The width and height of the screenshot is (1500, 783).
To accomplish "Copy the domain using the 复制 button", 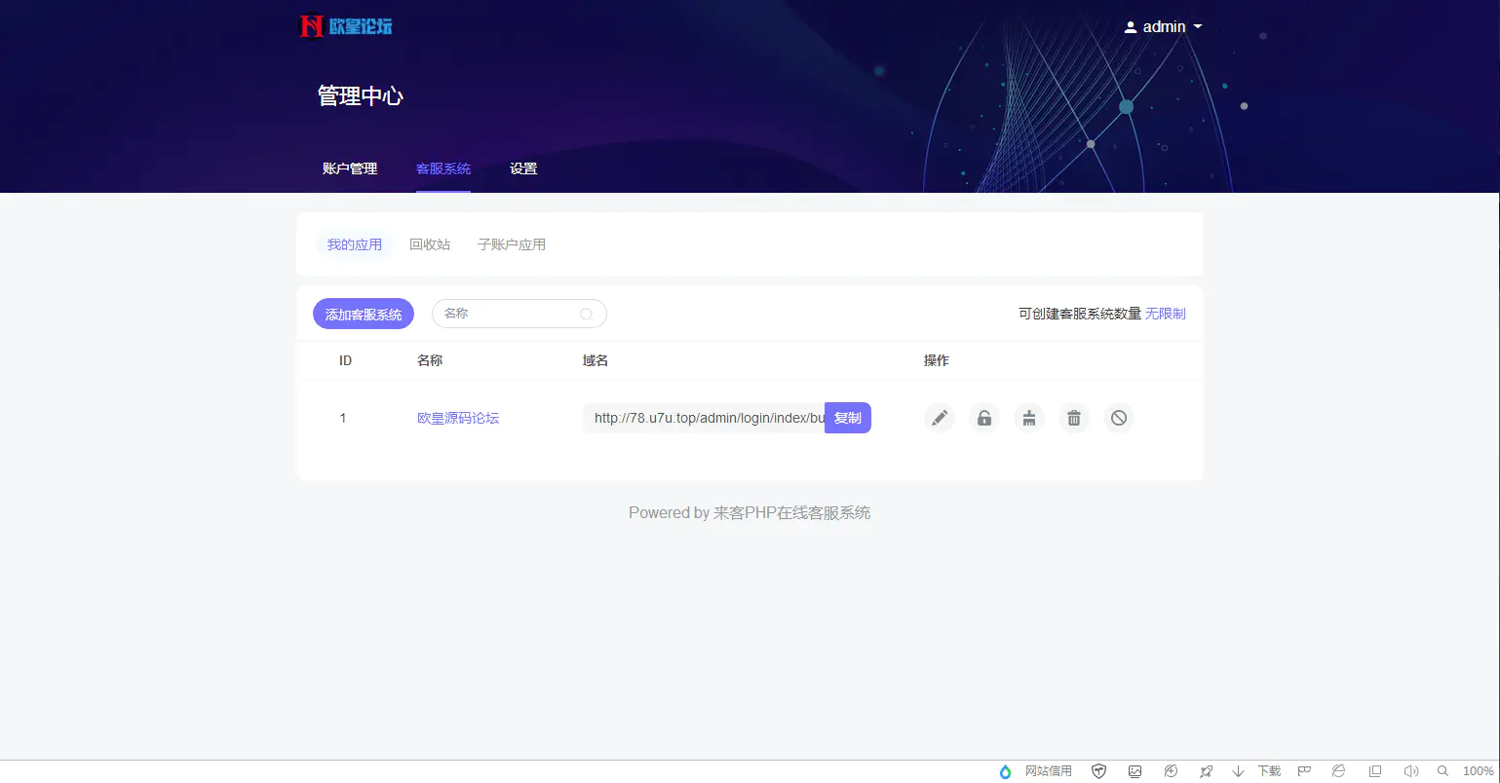I will 847,418.
